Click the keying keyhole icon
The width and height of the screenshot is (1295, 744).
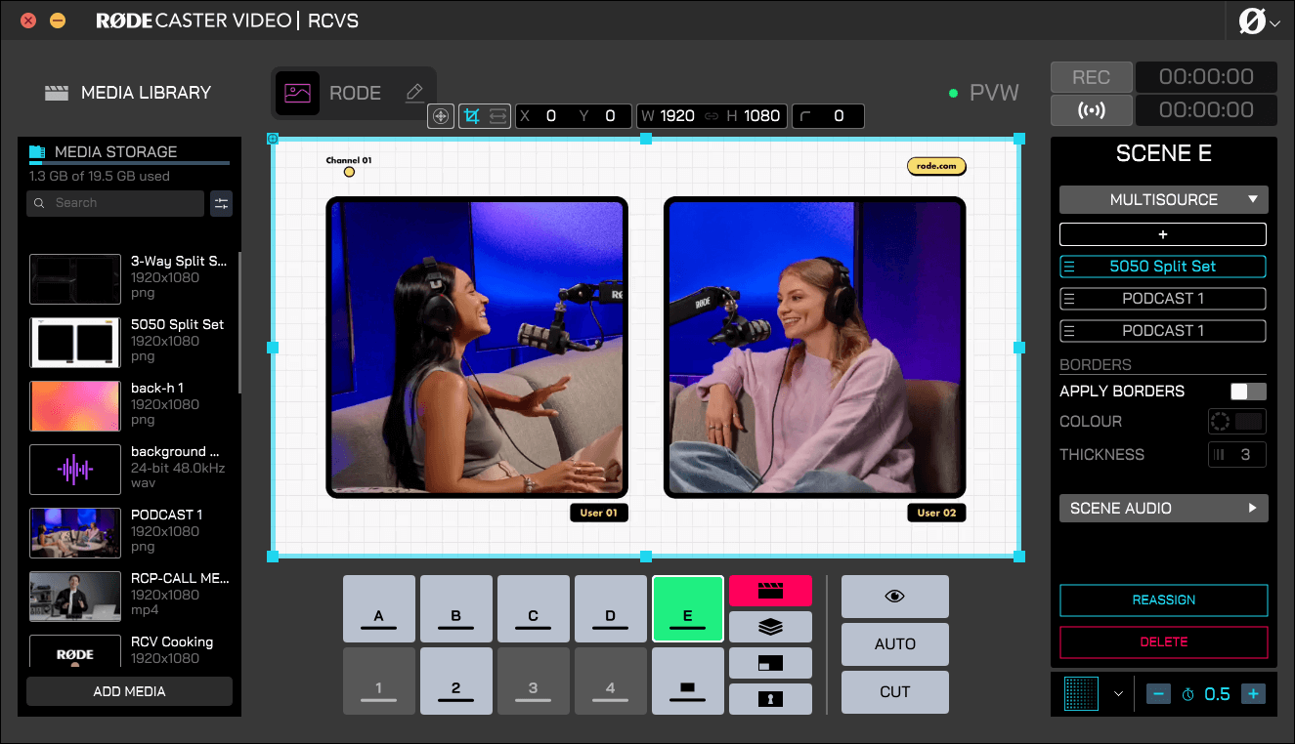pos(770,698)
